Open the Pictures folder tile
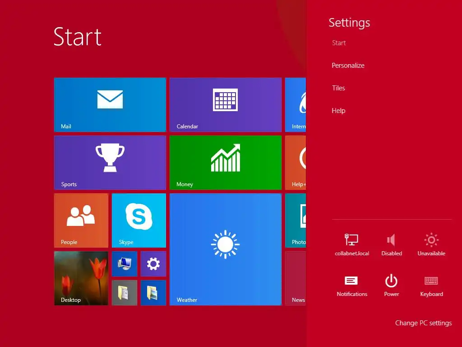Image resolution: width=462 pixels, height=347 pixels. [153, 293]
